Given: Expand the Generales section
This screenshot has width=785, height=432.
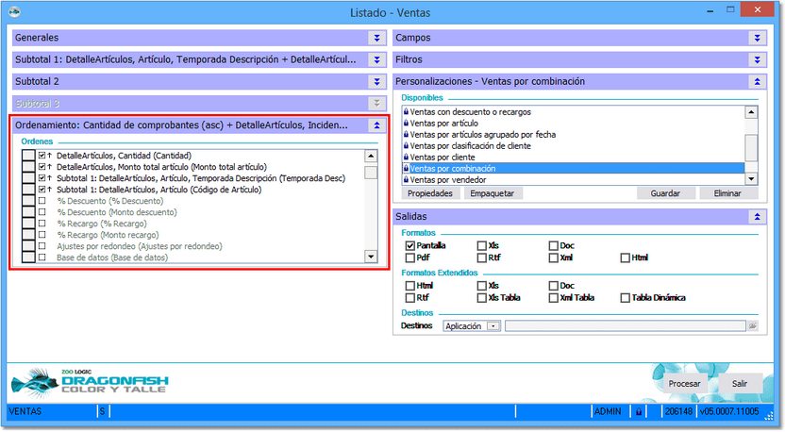Looking at the screenshot, I should tap(376, 38).
